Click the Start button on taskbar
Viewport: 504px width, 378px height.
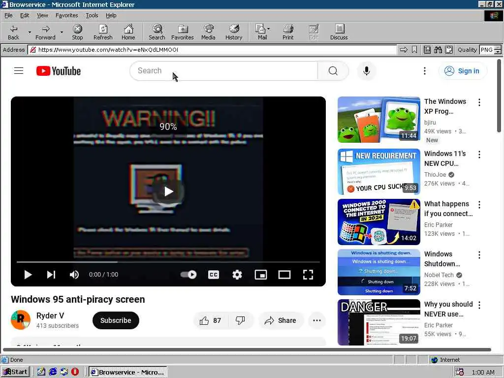(x=15, y=372)
